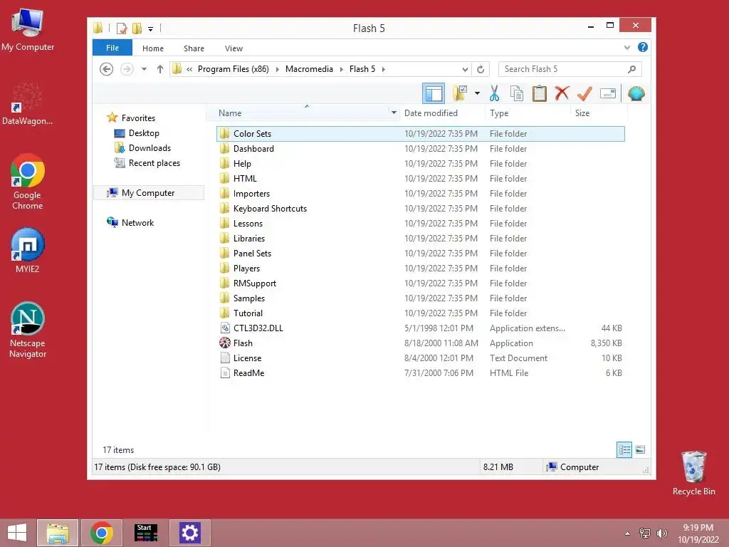This screenshot has width=729, height=547.
Task: Click Program Files (x86) in address path
Action: tap(234, 69)
